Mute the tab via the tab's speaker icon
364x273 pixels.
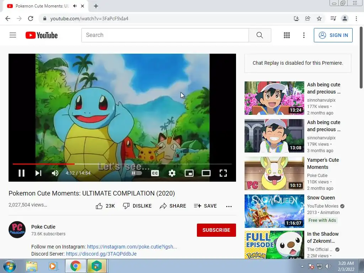[75, 6]
